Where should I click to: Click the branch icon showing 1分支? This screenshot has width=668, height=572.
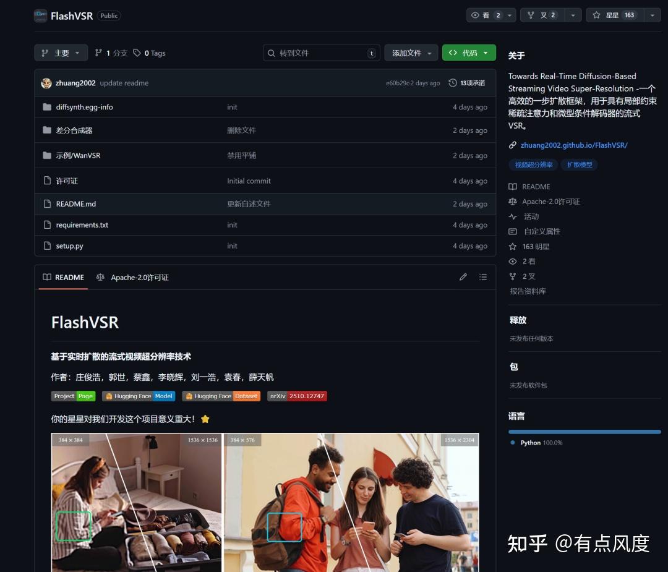pyautogui.click(x=98, y=53)
